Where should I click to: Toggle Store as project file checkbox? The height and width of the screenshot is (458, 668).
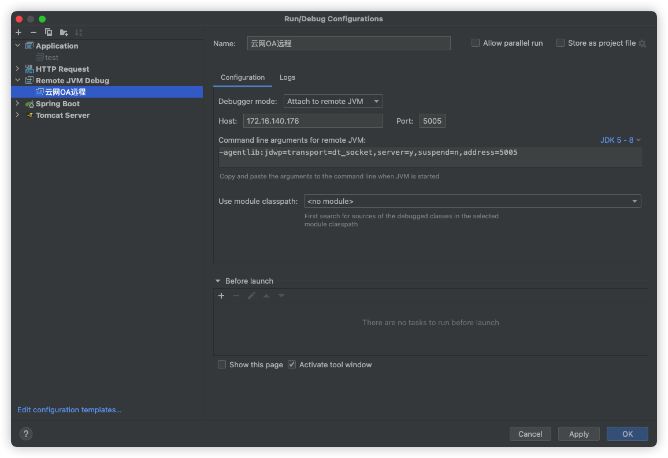point(561,43)
